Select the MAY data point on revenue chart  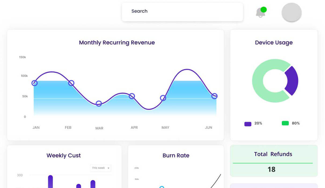(163, 98)
